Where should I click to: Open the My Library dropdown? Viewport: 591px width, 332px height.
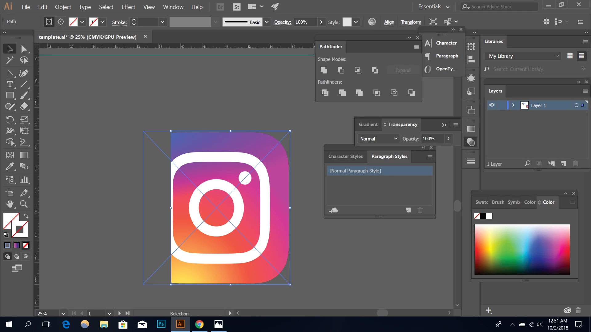coord(523,56)
